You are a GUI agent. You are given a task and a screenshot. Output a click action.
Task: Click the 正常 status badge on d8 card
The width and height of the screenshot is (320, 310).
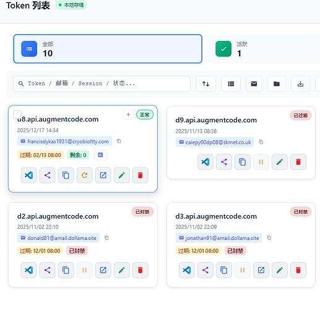click(145, 115)
